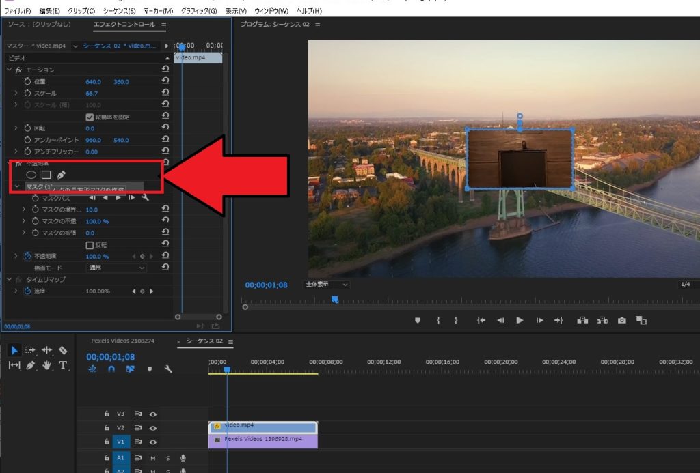Open the シーケンス(S) menu
The image size is (700, 473).
pyautogui.click(x=119, y=12)
